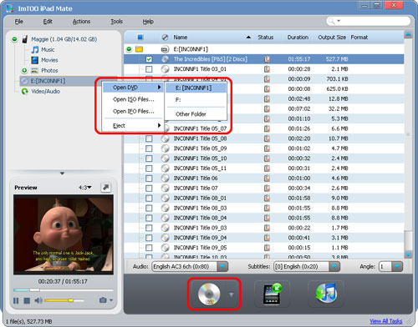This screenshot has width=418, height=327.
Task: Open the Actions menu
Action: click(x=81, y=22)
